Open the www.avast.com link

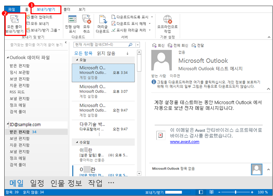(x=185, y=142)
